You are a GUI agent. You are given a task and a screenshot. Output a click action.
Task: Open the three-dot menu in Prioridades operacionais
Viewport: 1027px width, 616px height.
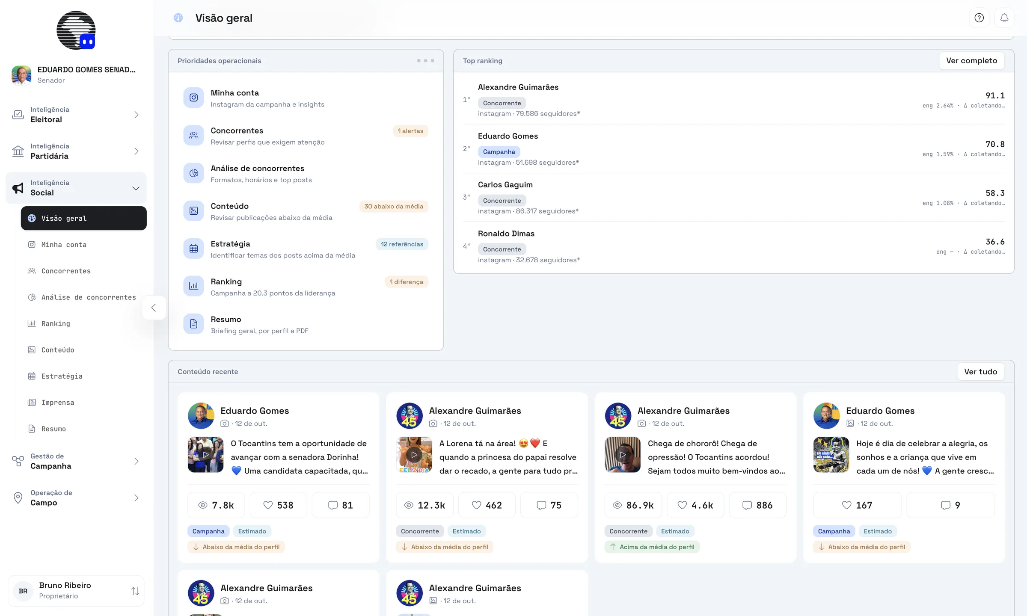click(x=425, y=61)
